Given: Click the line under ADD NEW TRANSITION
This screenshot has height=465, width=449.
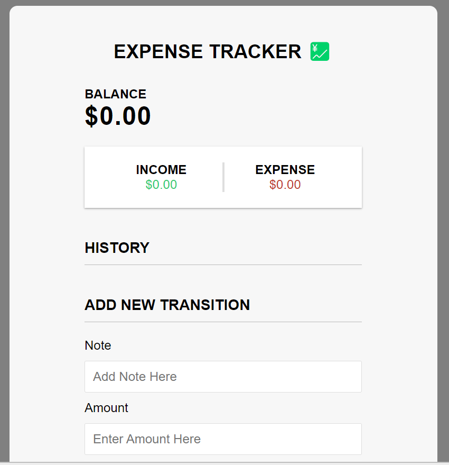Looking at the screenshot, I should point(223,322).
